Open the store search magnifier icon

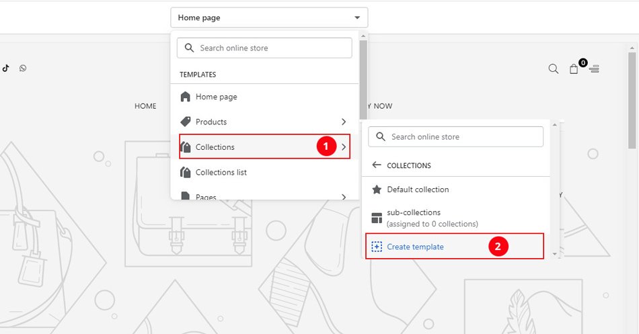pyautogui.click(x=553, y=69)
